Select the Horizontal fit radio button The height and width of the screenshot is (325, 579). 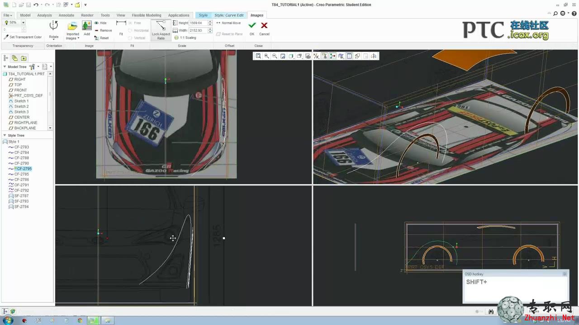[x=138, y=30]
